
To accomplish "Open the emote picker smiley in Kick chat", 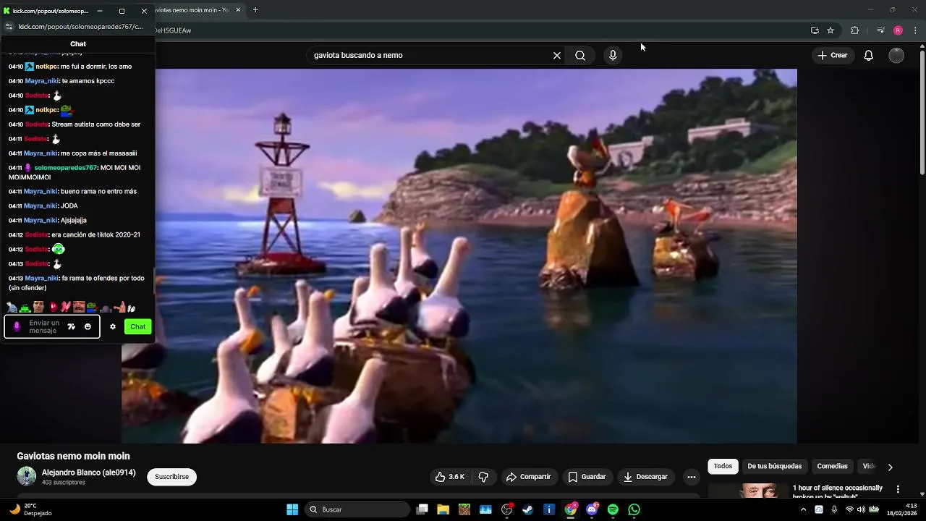I will (x=88, y=327).
